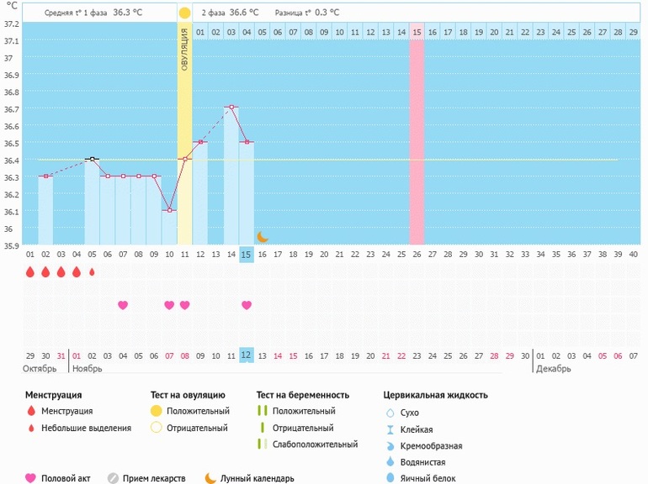This screenshot has width=648, height=484.
Task: Click the small spotting drop on cycle day 05
Action: point(92,272)
